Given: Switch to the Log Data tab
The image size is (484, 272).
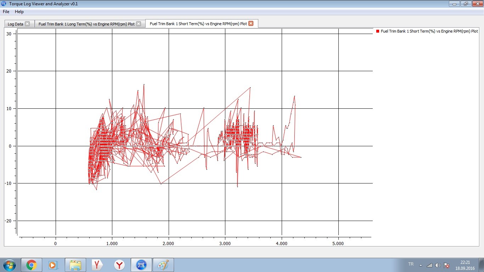Looking at the screenshot, I should [x=15, y=24].
